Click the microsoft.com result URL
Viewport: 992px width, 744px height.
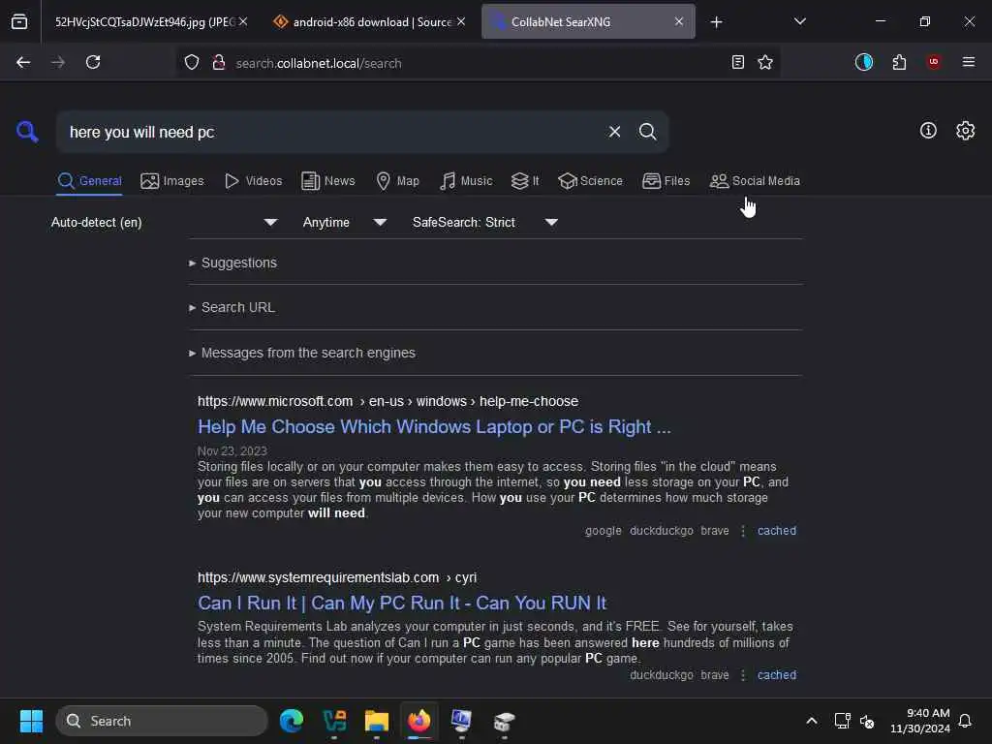[x=387, y=401]
